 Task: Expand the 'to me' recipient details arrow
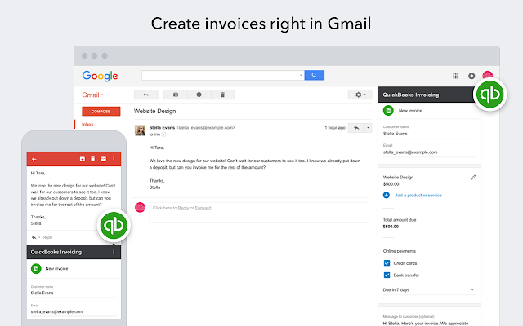point(163,134)
